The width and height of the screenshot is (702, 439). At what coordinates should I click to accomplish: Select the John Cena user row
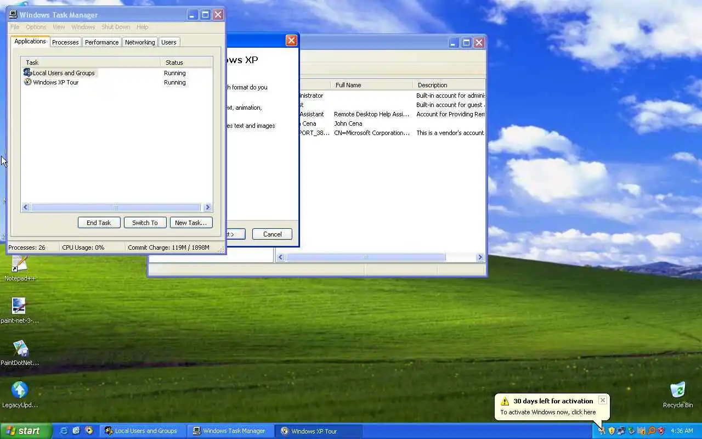[393, 123]
